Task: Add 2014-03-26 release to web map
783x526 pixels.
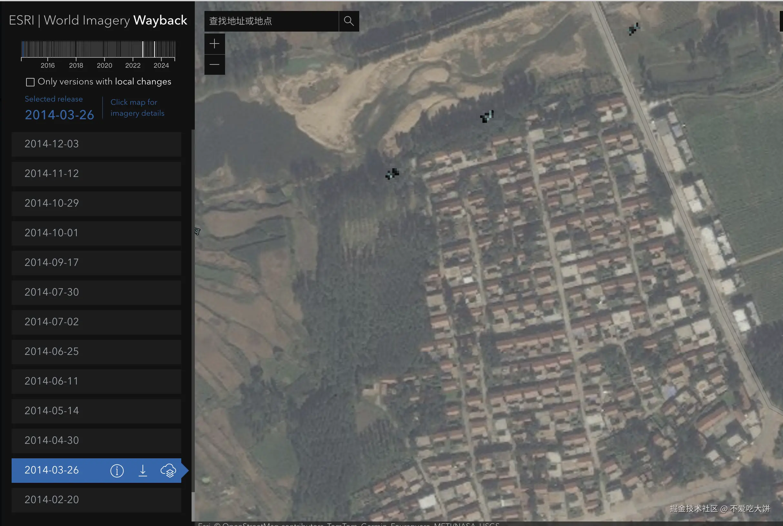Action: (x=168, y=471)
